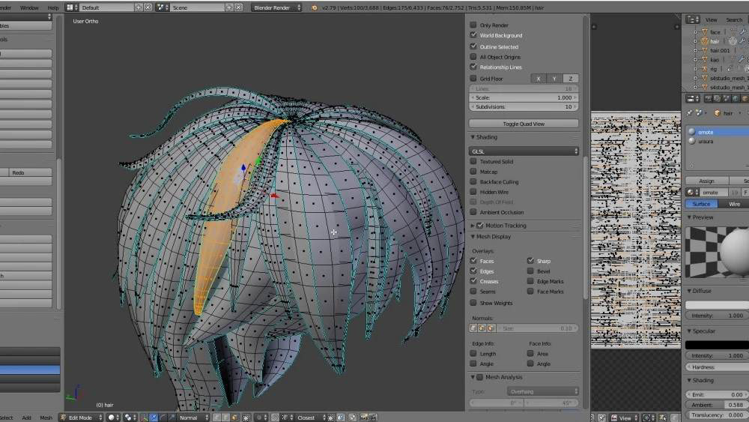
Task: Open the Edit Mode selector dropdown
Action: (81, 418)
